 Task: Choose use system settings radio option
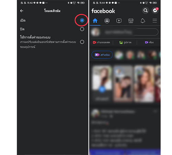coord(82,42)
